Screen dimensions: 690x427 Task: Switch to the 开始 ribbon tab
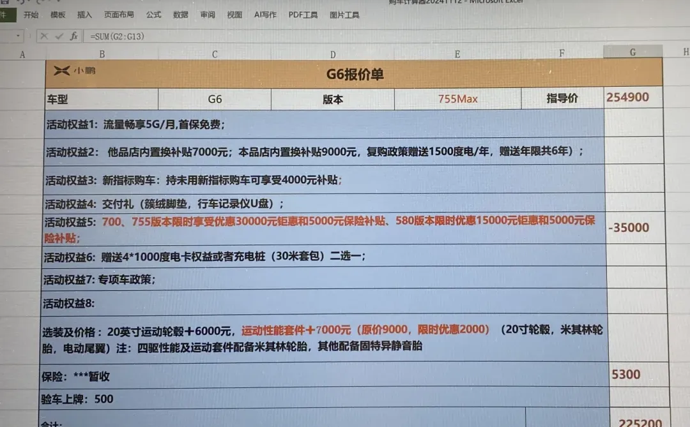pyautogui.click(x=29, y=14)
